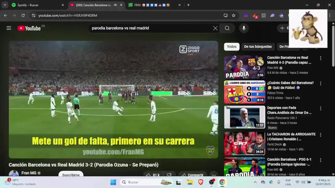335x188 pixels.
Task: Select the Todos filter chip
Action: pyautogui.click(x=232, y=46)
